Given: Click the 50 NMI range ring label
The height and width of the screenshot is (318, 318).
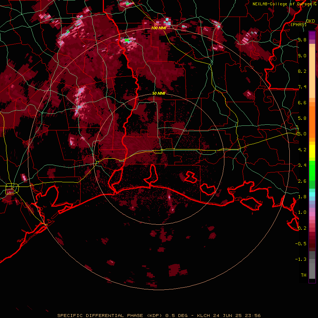Looking at the screenshot, I should point(159,93).
